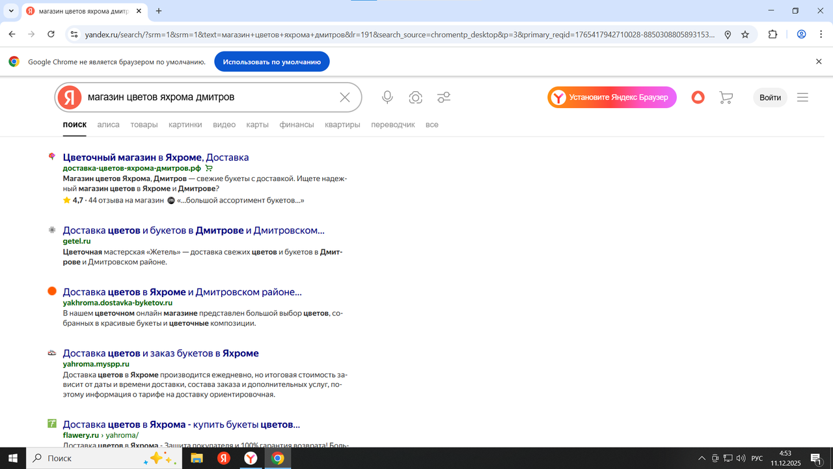The width and height of the screenshot is (833, 469).
Task: Open new tab with plus button
Action: 159,11
